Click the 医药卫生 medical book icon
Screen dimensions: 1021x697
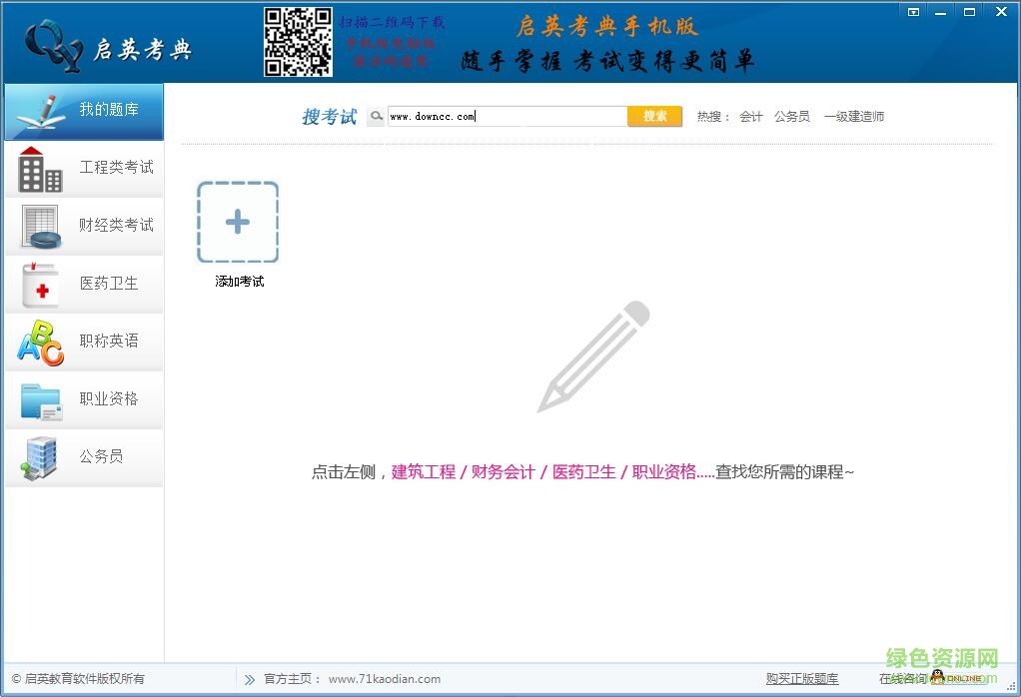click(40, 285)
